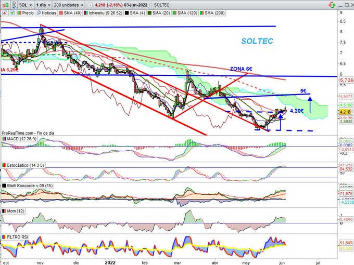Open the 200 unidades dropdown
The image size is (354, 265).
[x=69, y=5]
